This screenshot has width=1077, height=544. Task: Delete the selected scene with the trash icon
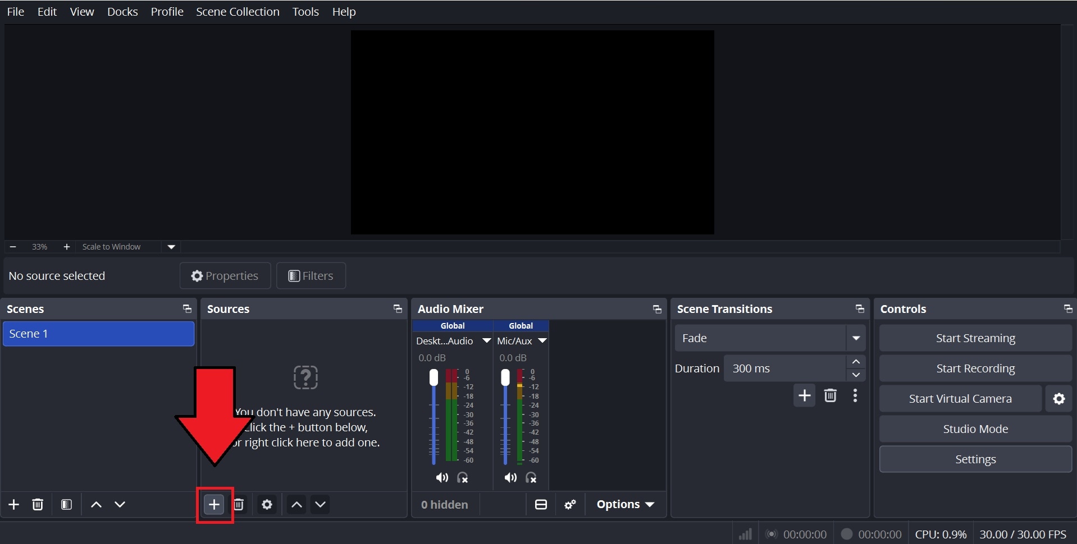38,505
